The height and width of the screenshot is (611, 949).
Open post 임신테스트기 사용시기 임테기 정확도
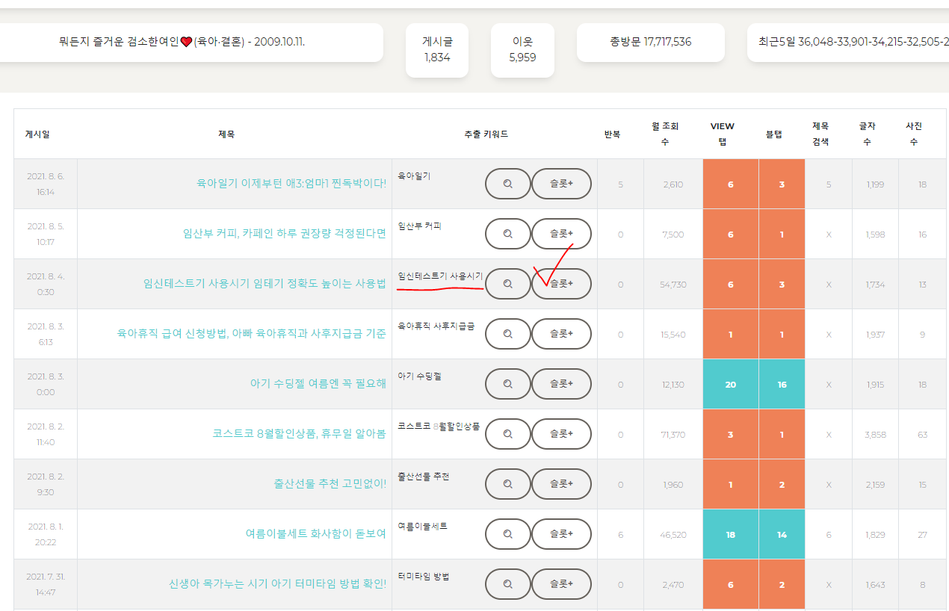click(265, 283)
